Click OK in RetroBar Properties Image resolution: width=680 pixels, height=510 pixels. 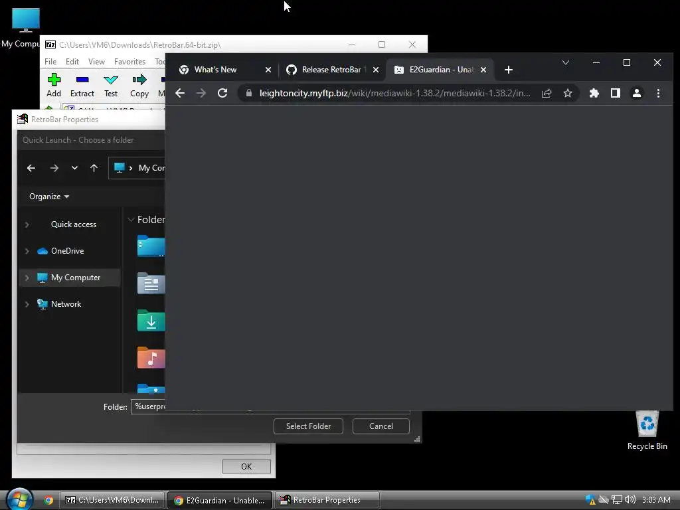246,467
